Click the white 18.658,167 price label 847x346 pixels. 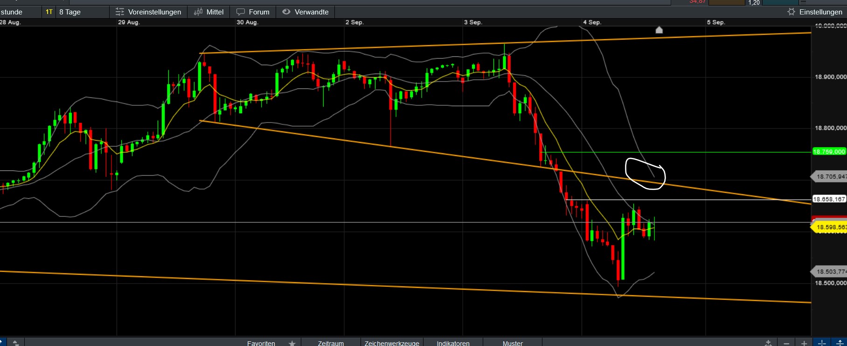tap(829, 199)
